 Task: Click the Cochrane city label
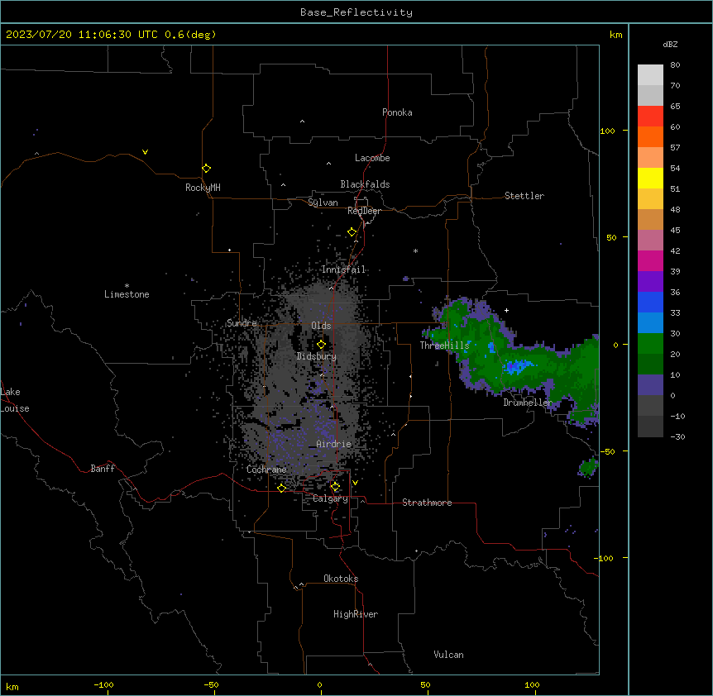(266, 470)
